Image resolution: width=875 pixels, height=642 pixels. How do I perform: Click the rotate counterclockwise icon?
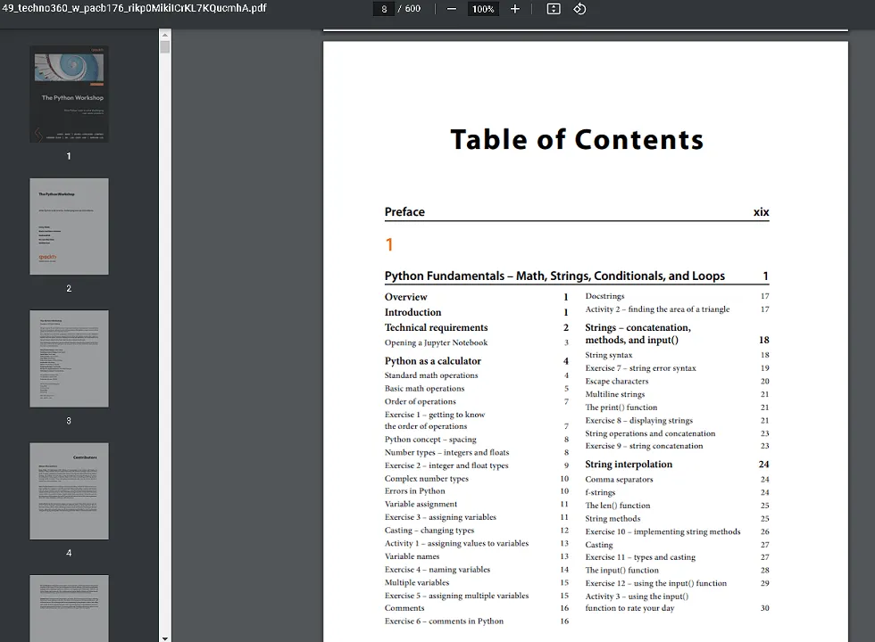coord(579,9)
